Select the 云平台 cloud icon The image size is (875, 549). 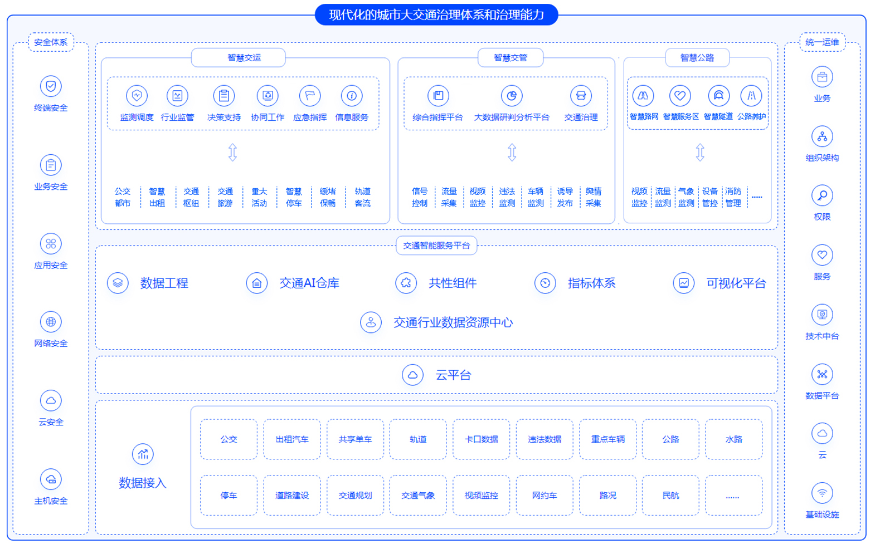412,375
